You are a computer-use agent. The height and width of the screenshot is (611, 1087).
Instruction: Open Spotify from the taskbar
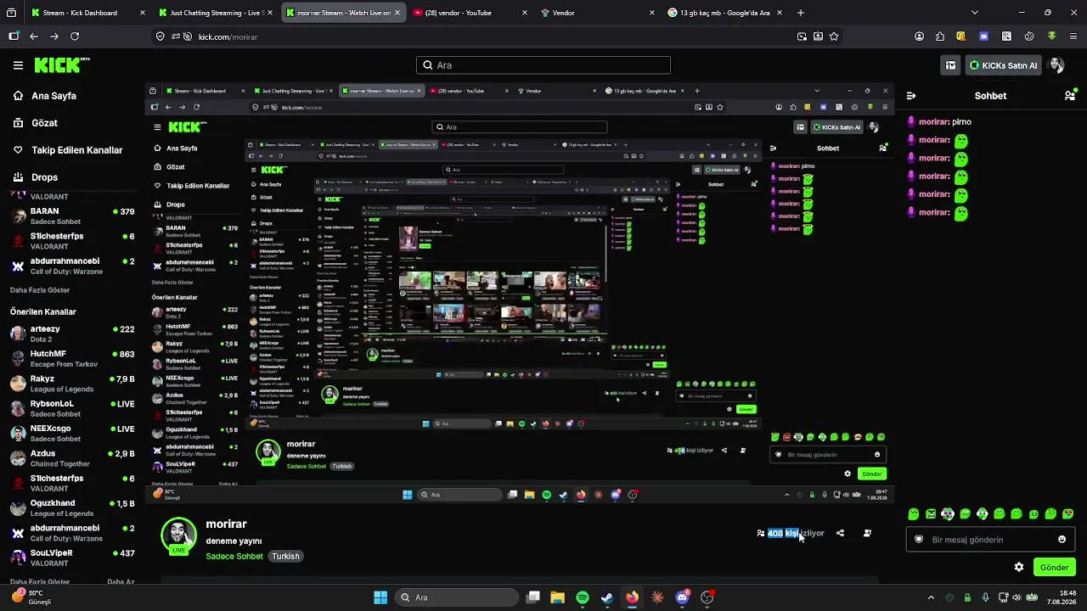point(583,597)
